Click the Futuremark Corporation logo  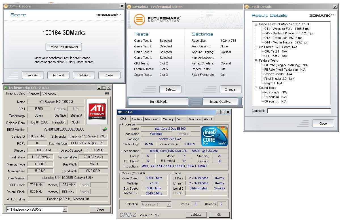point(157,19)
